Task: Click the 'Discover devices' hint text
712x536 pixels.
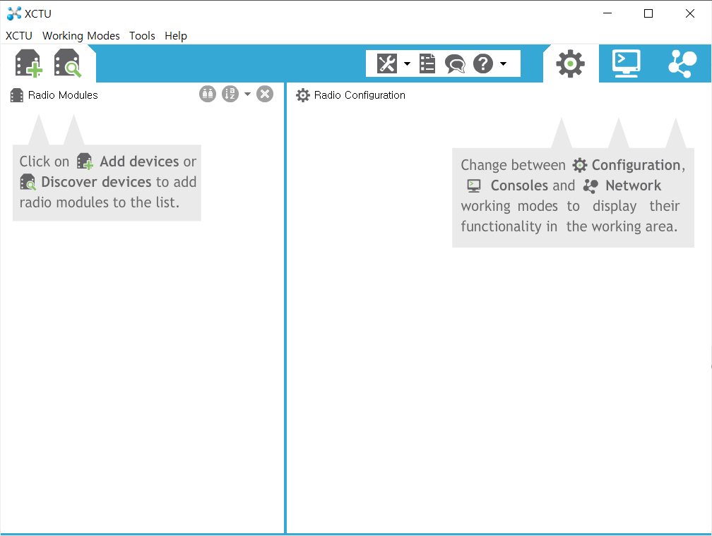Action: (x=96, y=182)
